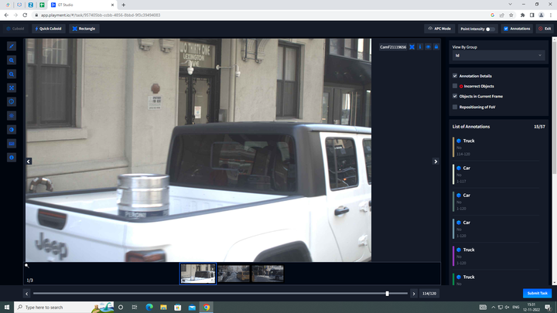Screen dimensions: 557x313
Task: Click the small magnifier icon above 1/3
Action: (26, 265)
